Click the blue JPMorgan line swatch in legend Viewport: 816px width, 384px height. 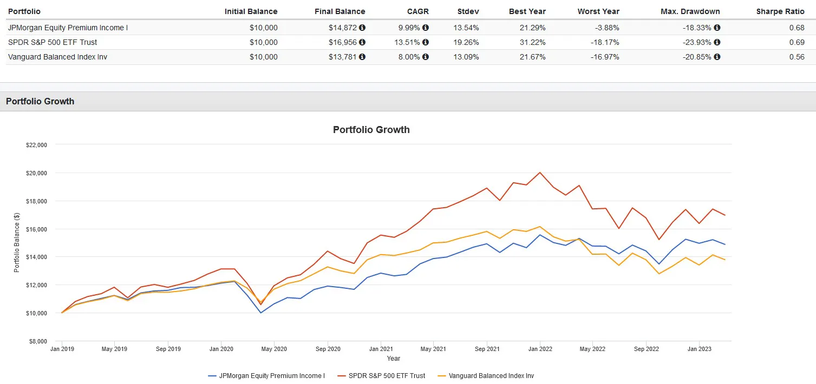click(212, 375)
